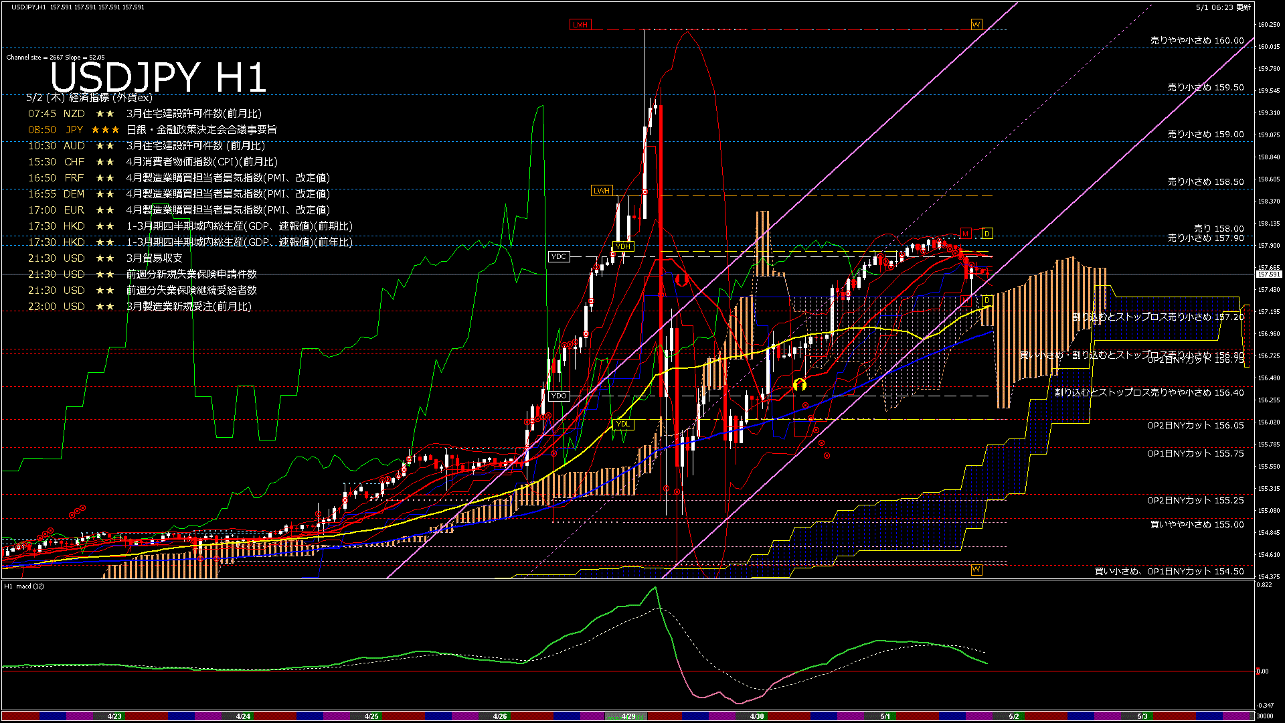Click the OP2日NYカット 156.05 label
Viewport: 1285px width, 723px height.
1195,425
